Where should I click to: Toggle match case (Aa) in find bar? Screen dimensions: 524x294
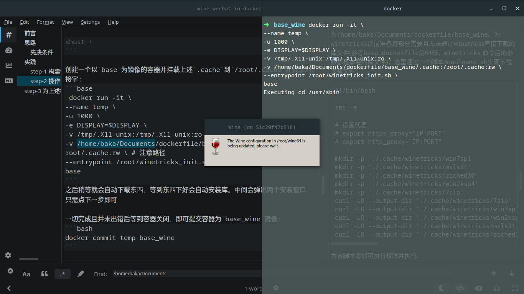pos(26,274)
